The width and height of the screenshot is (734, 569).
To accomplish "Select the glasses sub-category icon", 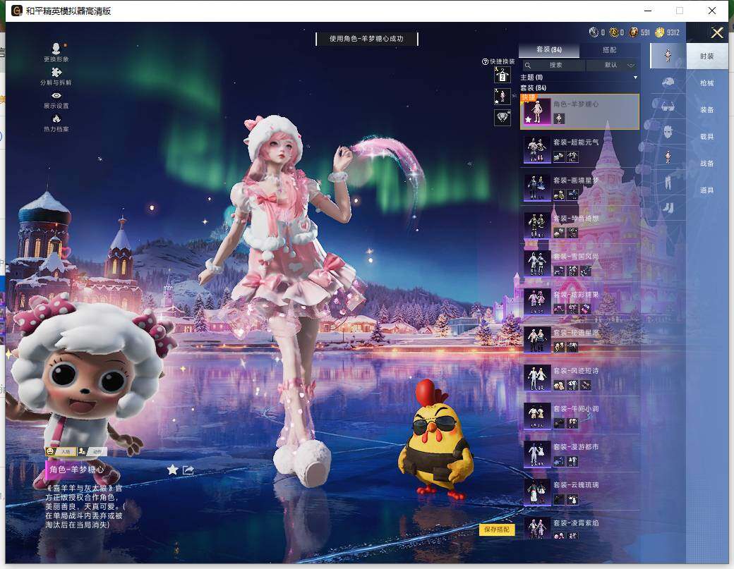I will pyautogui.click(x=668, y=106).
